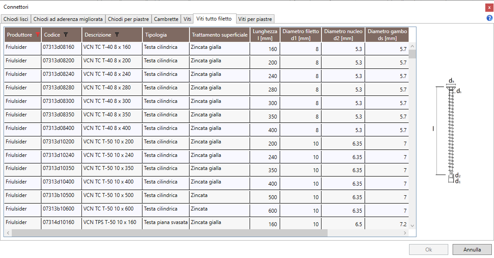This screenshot has height=258, width=494.
Task: Open the Codice column filter icon
Action: coord(65,35)
